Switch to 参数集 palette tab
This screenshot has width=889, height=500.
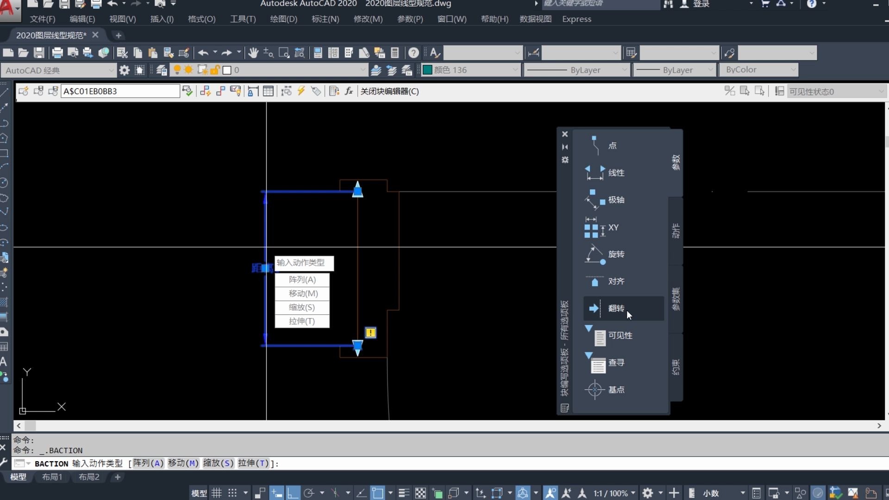(x=676, y=299)
